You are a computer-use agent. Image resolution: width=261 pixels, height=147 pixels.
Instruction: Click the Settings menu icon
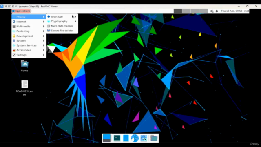pyautogui.click(x=14, y=55)
